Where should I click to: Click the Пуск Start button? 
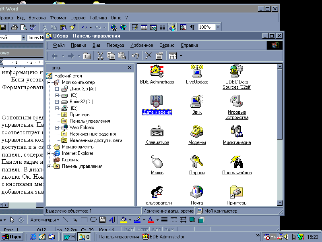click(12, 237)
